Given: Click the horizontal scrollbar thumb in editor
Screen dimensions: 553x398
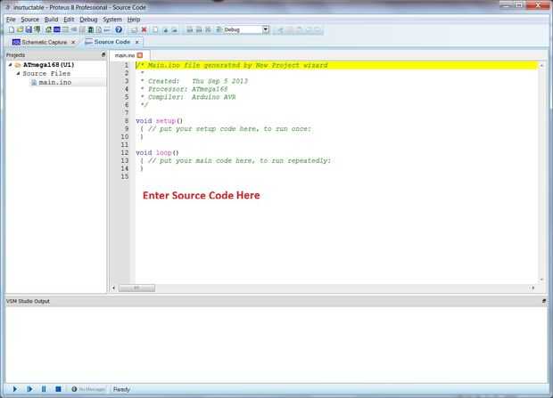Looking at the screenshot, I should 136,288.
